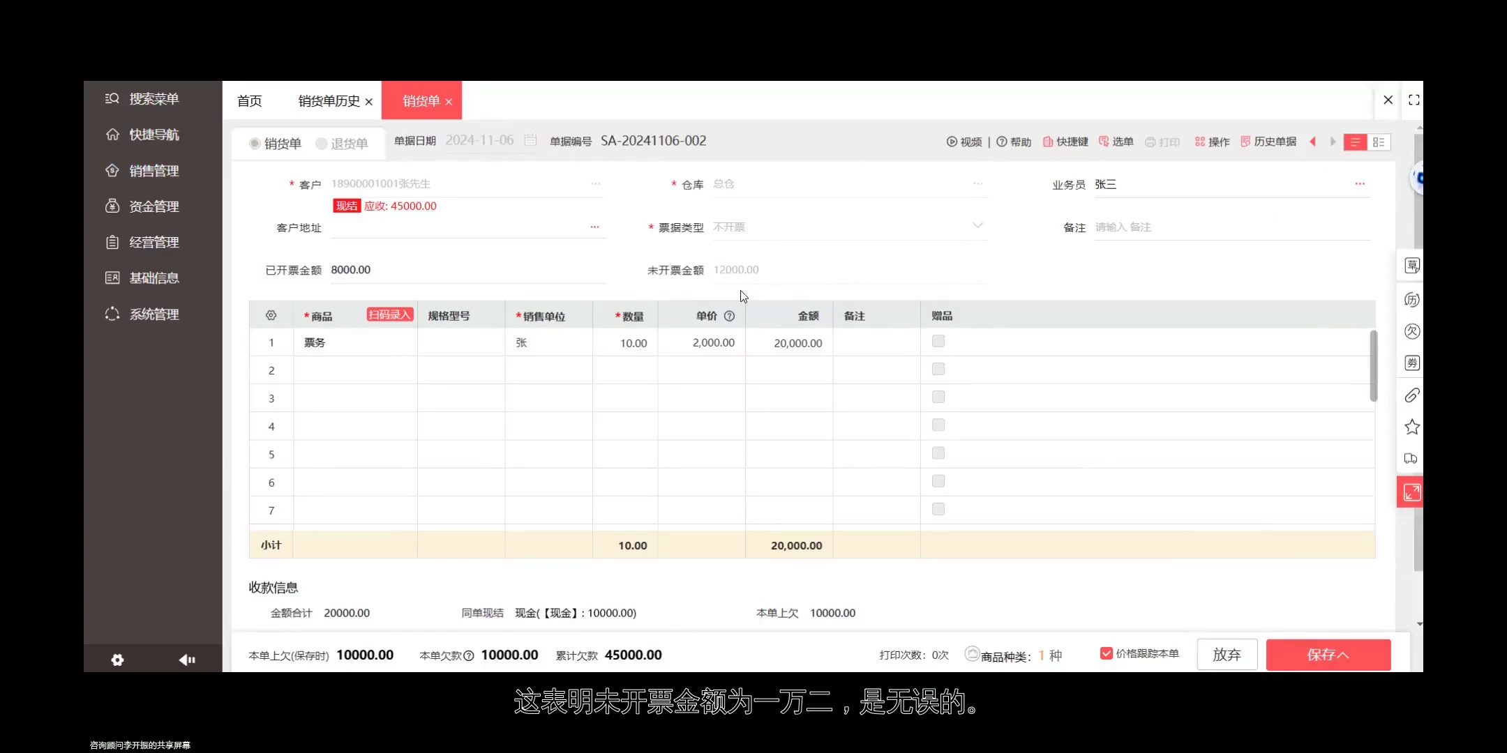Viewport: 1507px width, 753px height.
Task: Click the 帮助 help icon
Action: coord(1014,142)
